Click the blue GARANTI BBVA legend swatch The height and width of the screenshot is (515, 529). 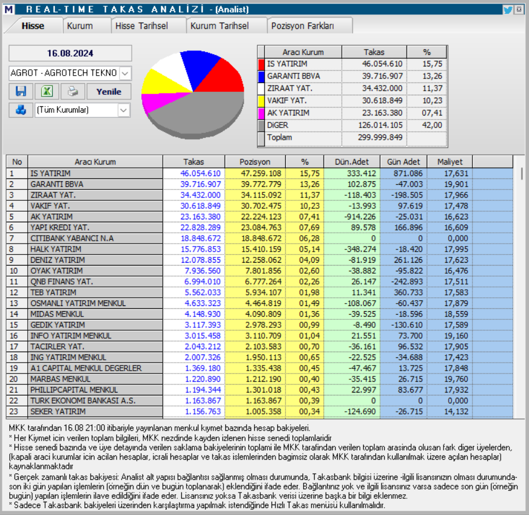tap(261, 76)
